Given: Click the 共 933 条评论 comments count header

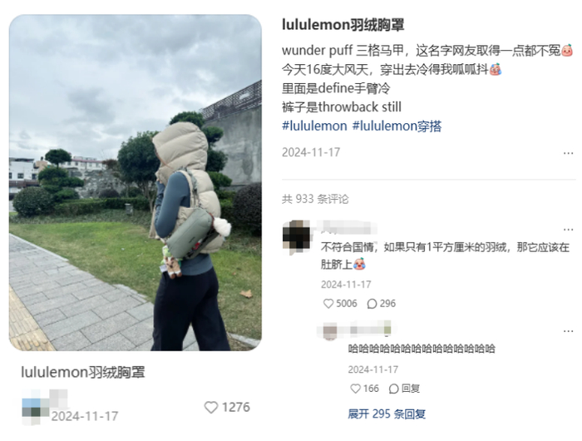Looking at the screenshot, I should (315, 199).
